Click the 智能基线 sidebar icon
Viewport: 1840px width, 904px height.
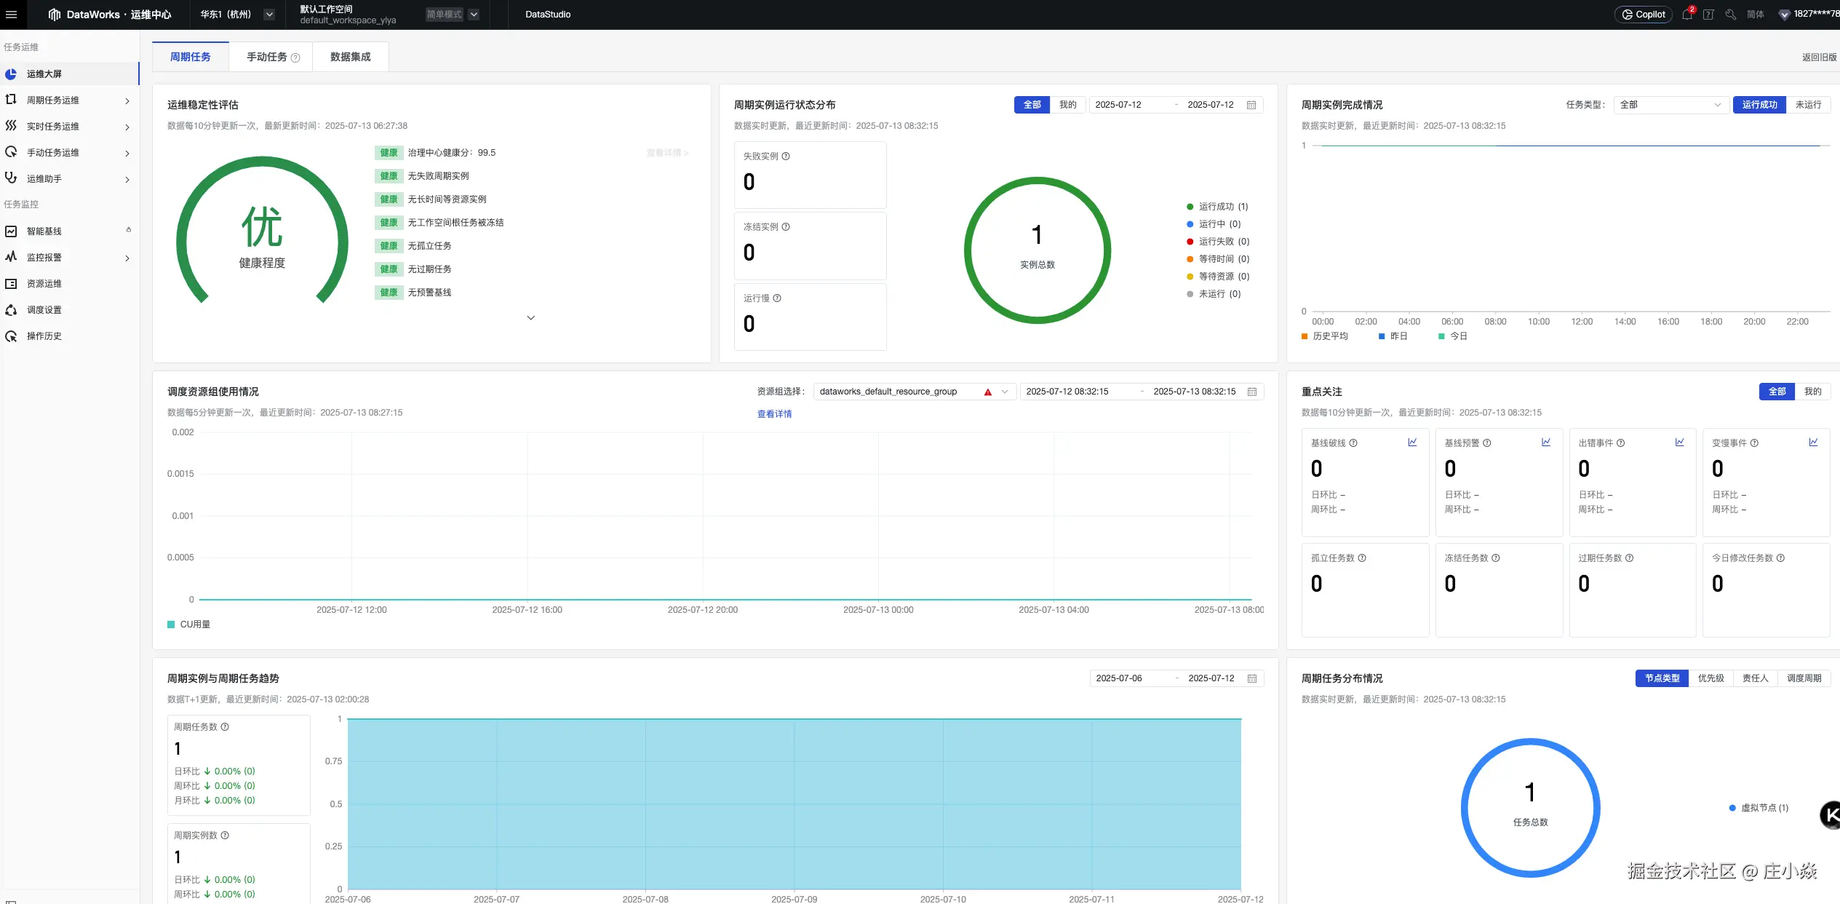pos(11,231)
